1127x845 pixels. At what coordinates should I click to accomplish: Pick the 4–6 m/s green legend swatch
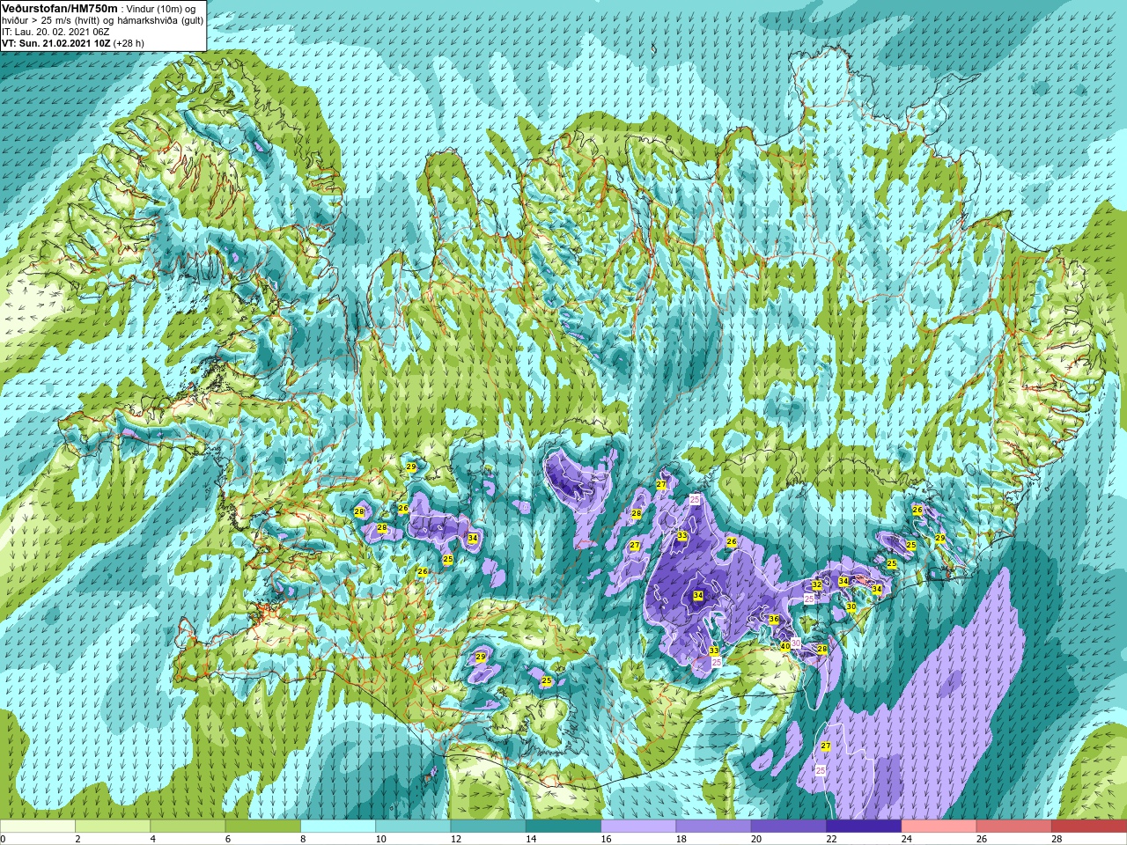point(188,827)
